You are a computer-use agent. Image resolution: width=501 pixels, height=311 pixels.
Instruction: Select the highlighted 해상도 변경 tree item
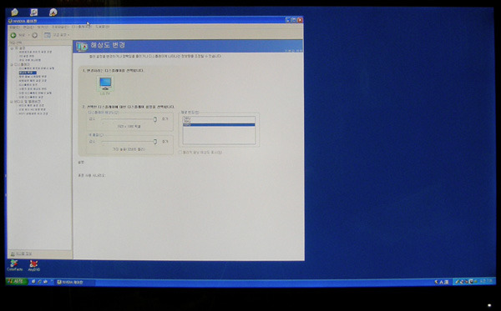point(28,73)
